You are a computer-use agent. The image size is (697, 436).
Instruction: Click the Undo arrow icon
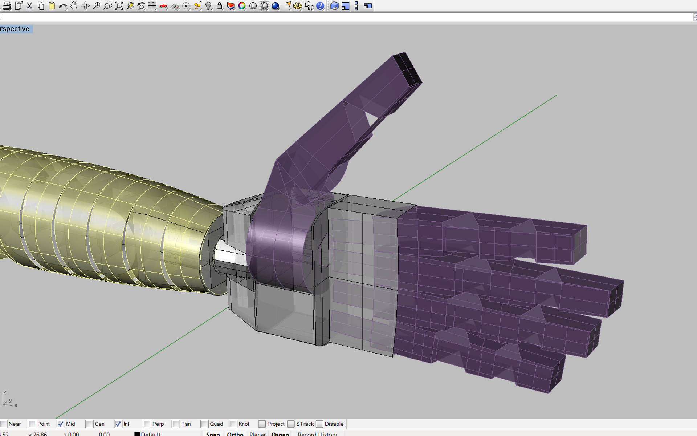coord(63,6)
